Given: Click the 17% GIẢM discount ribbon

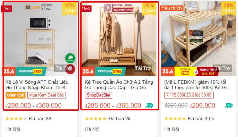Looking at the screenshot, I should [69, 8].
